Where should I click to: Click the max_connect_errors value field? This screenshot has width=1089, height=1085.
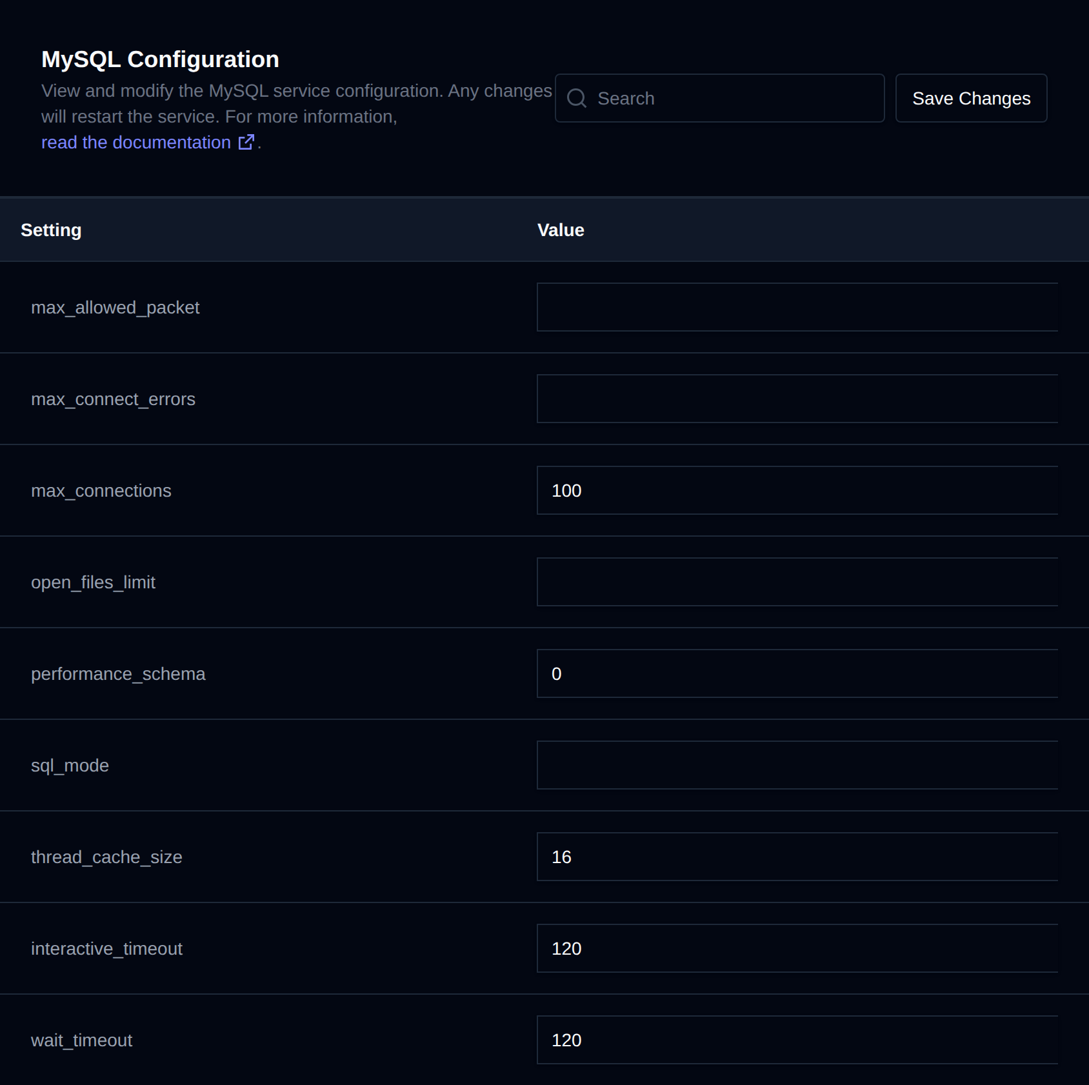click(x=797, y=399)
